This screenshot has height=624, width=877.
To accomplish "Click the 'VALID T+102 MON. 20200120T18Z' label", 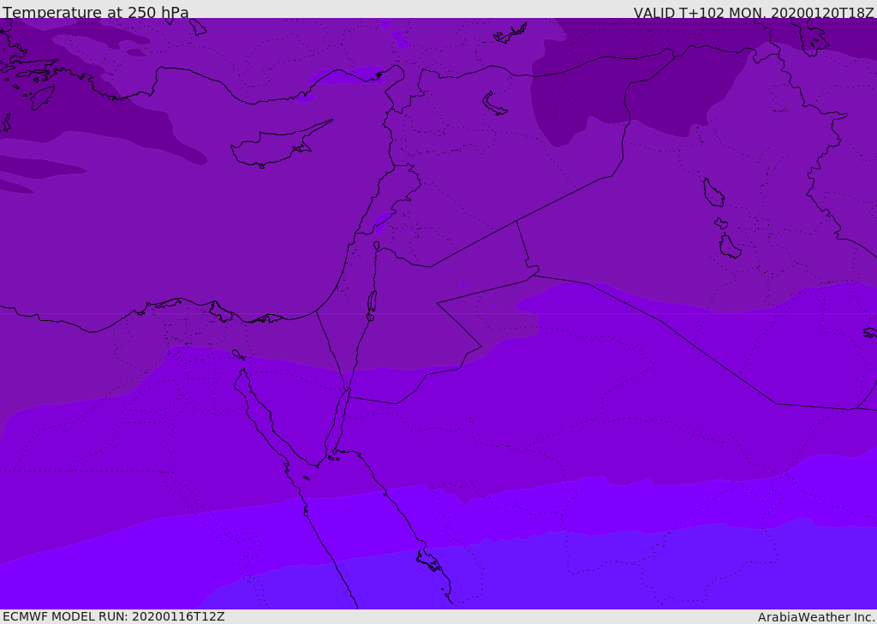I will coord(754,12).
